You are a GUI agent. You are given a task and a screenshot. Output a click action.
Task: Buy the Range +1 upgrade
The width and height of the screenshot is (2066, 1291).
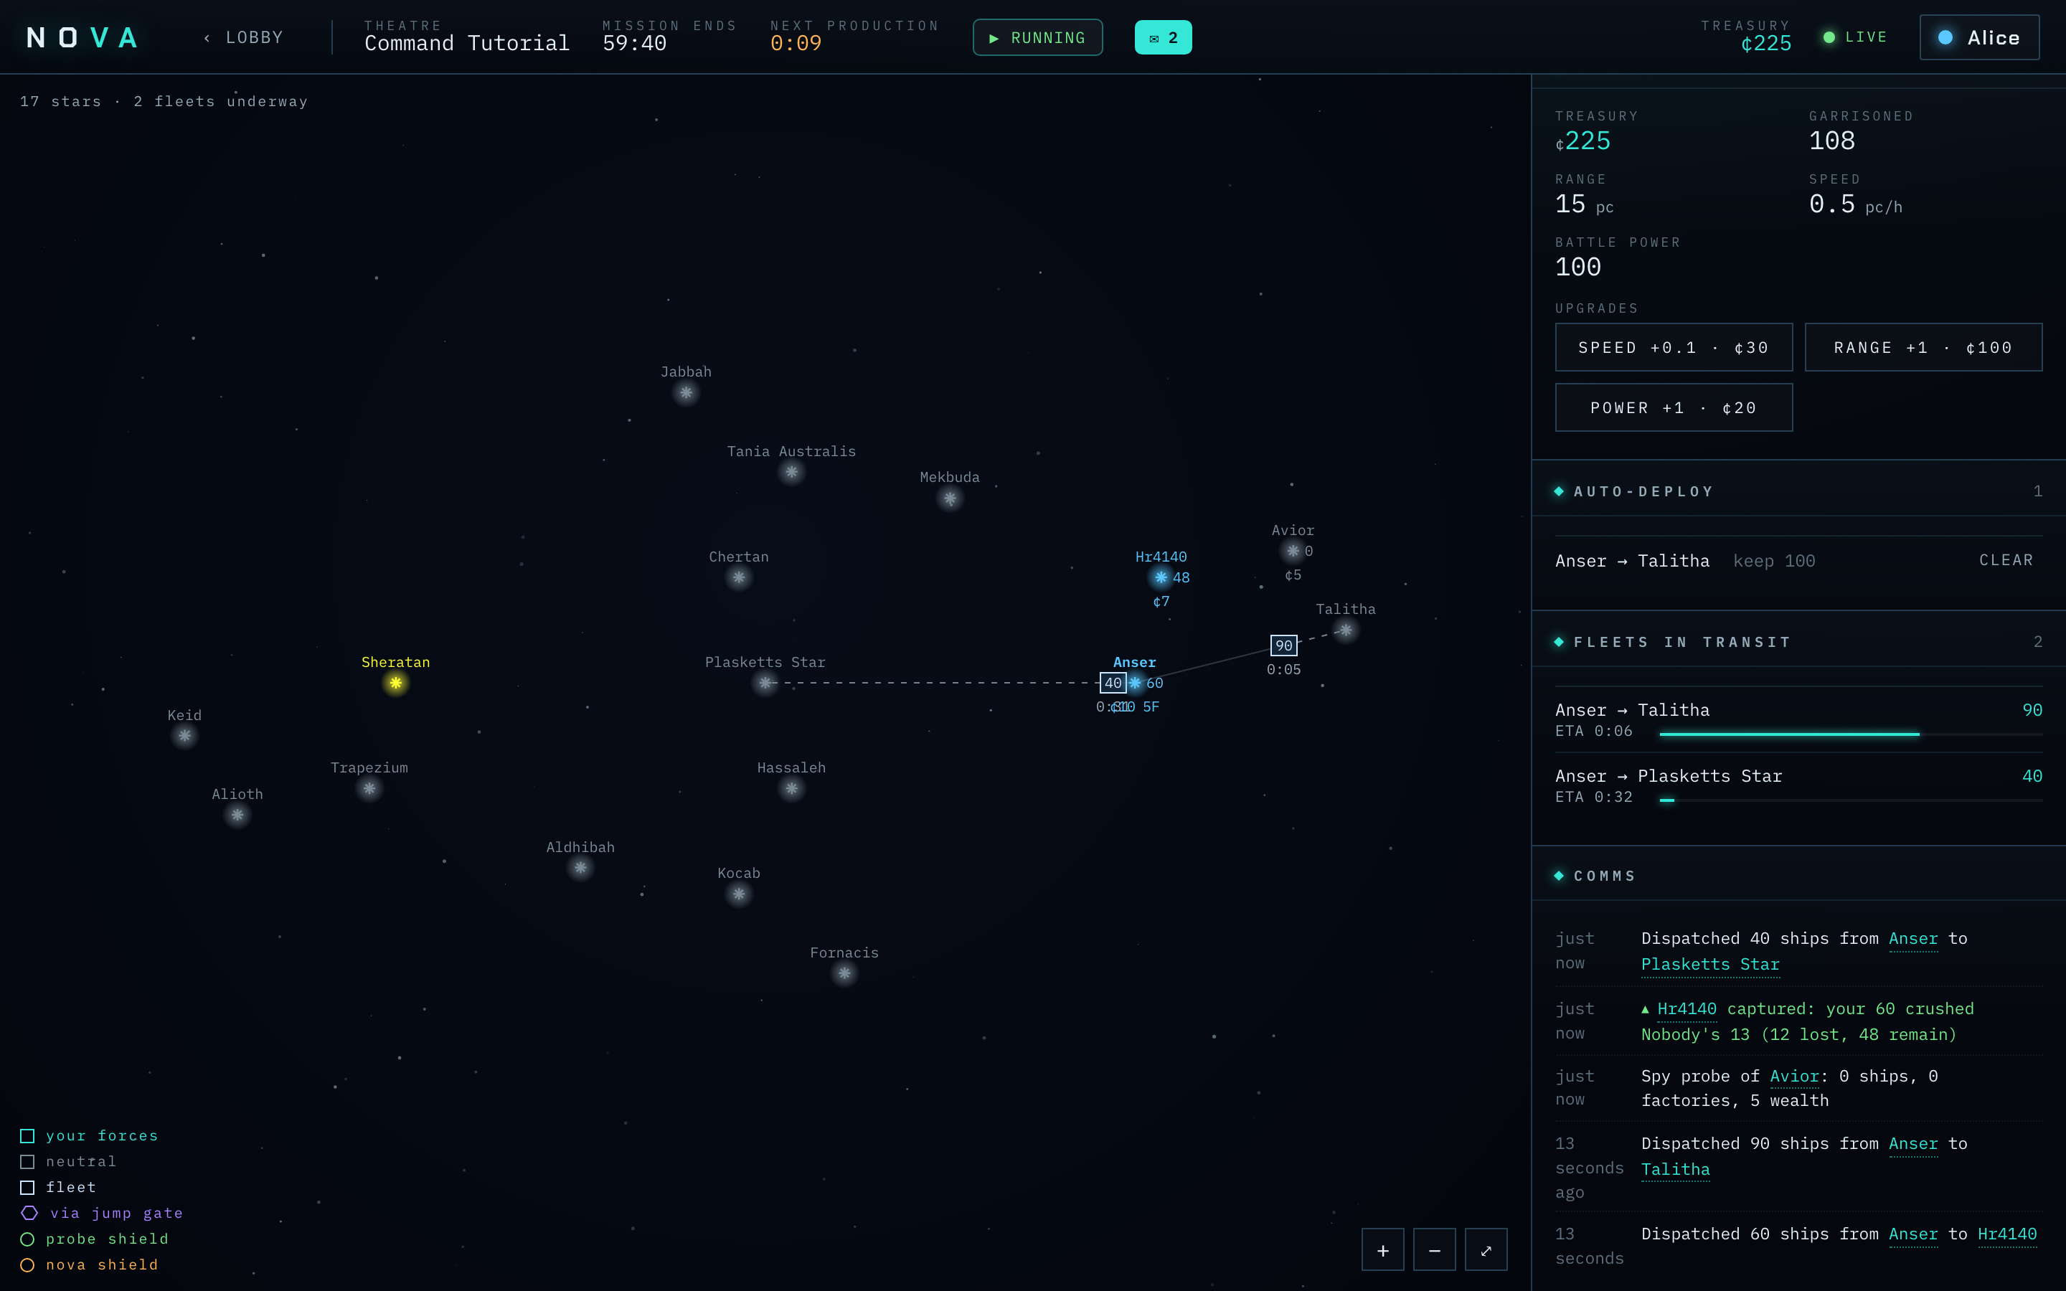coord(1923,348)
